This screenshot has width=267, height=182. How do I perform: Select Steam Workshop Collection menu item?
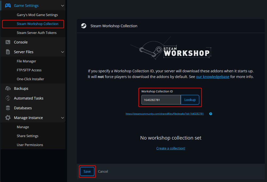[x=37, y=24]
